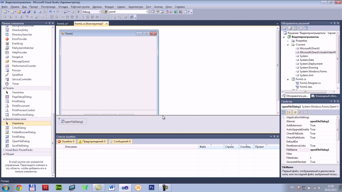Collapse the Диалоговые окна toolbox group
The image size is (342, 192).
(4, 119)
